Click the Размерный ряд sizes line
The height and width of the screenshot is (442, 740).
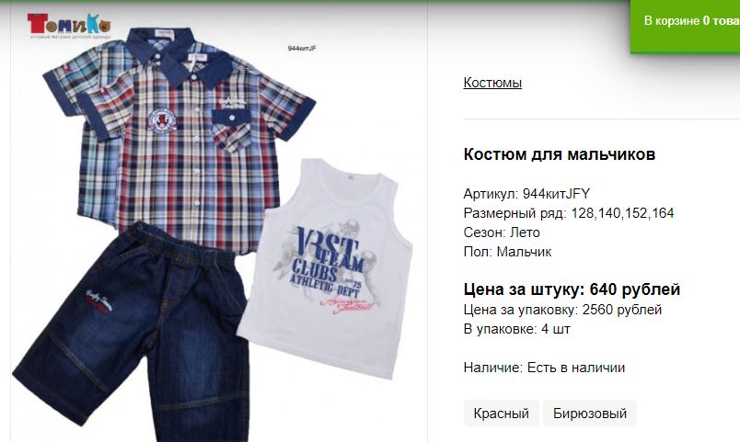click(569, 213)
